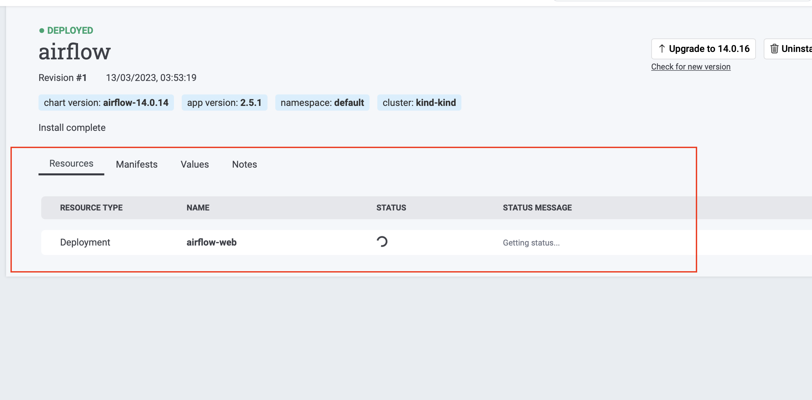
Task: Click the Uninstall button
Action: click(x=790, y=49)
